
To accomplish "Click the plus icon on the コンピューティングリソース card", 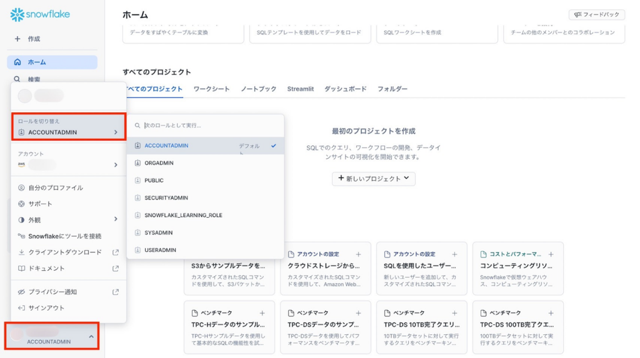I will 551,254.
